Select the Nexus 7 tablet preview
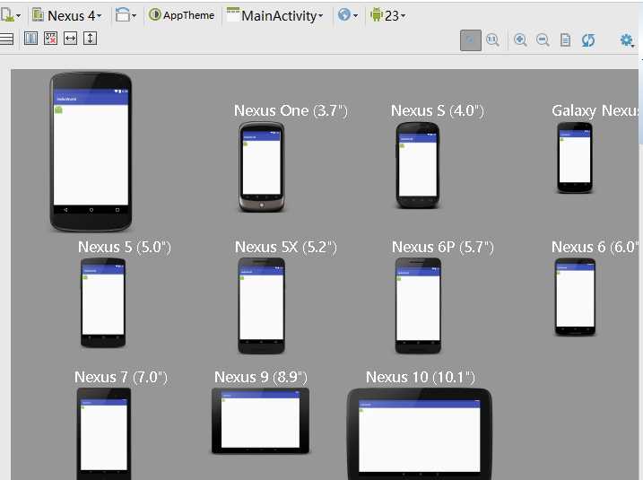 tap(104, 433)
